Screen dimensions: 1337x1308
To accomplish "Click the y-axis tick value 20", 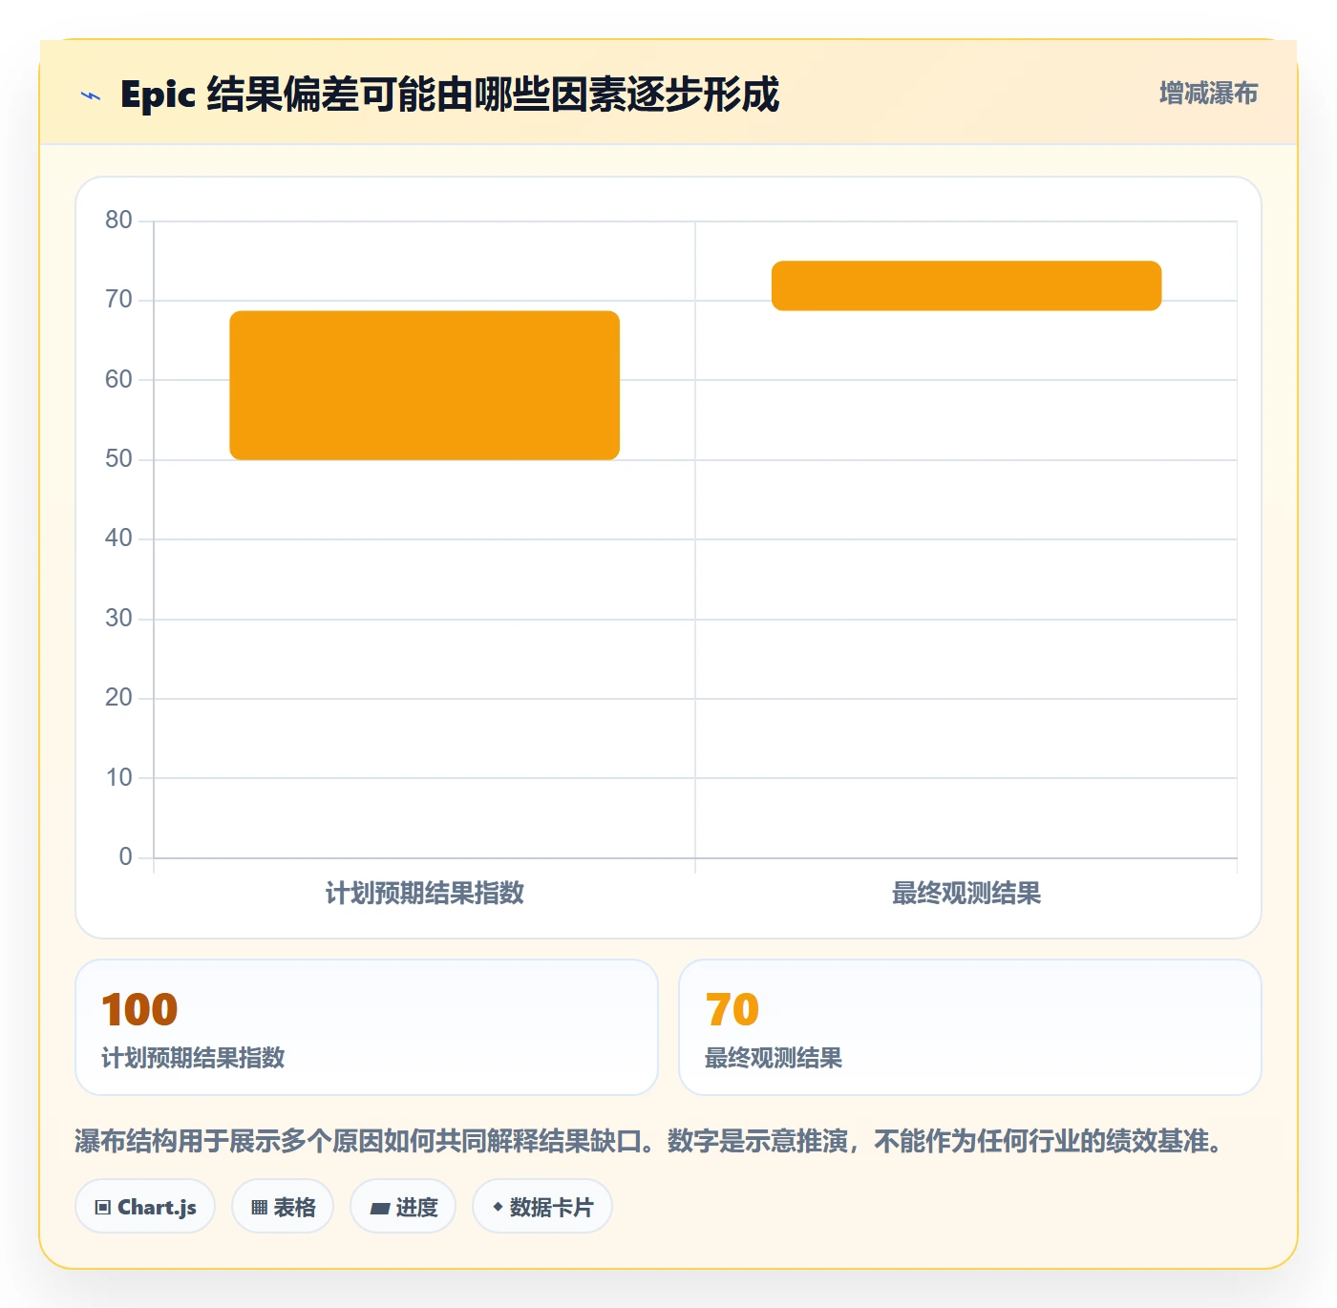I will (x=119, y=698).
